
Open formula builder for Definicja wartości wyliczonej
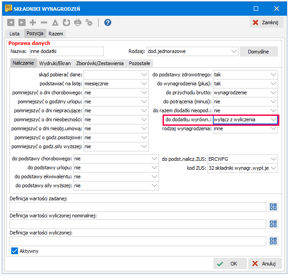[x=273, y=241]
